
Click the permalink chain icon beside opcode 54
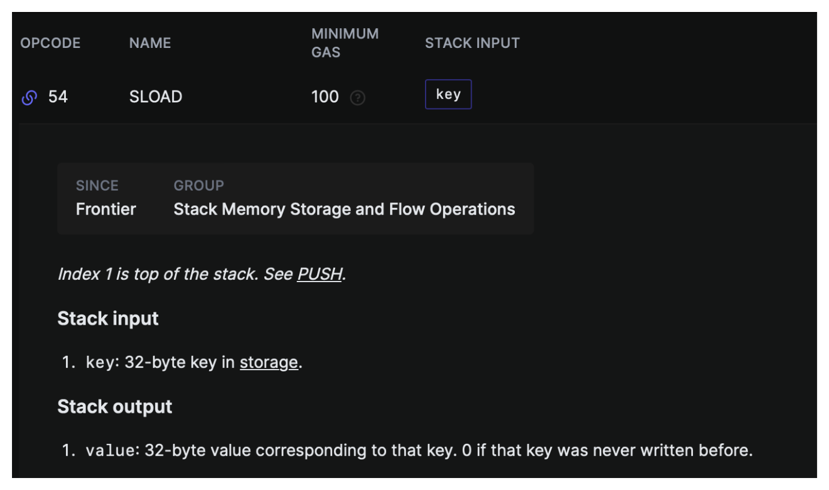(x=29, y=97)
